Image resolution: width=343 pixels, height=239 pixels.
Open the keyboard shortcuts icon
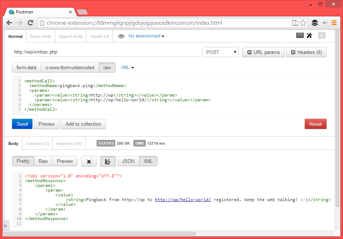click(300, 35)
